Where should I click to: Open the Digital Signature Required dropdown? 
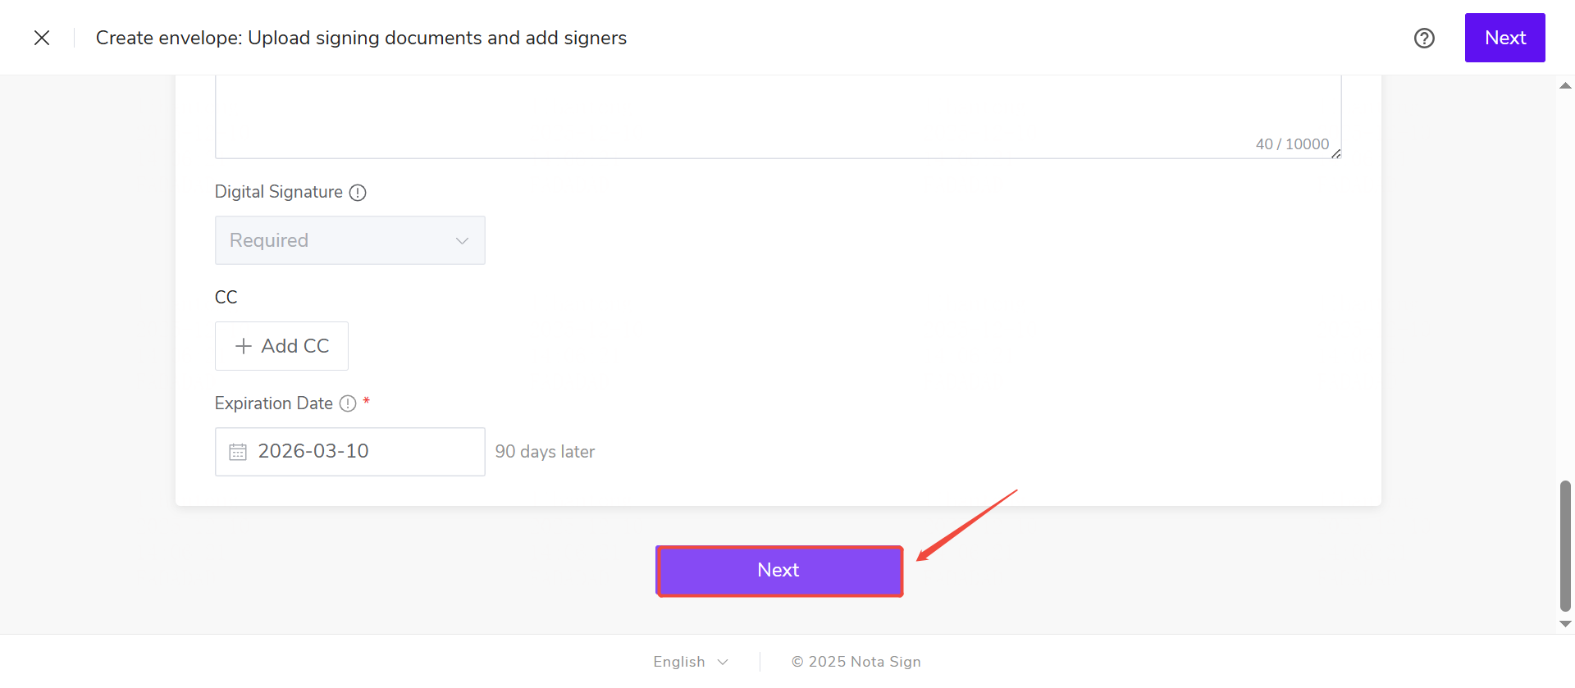(x=349, y=240)
